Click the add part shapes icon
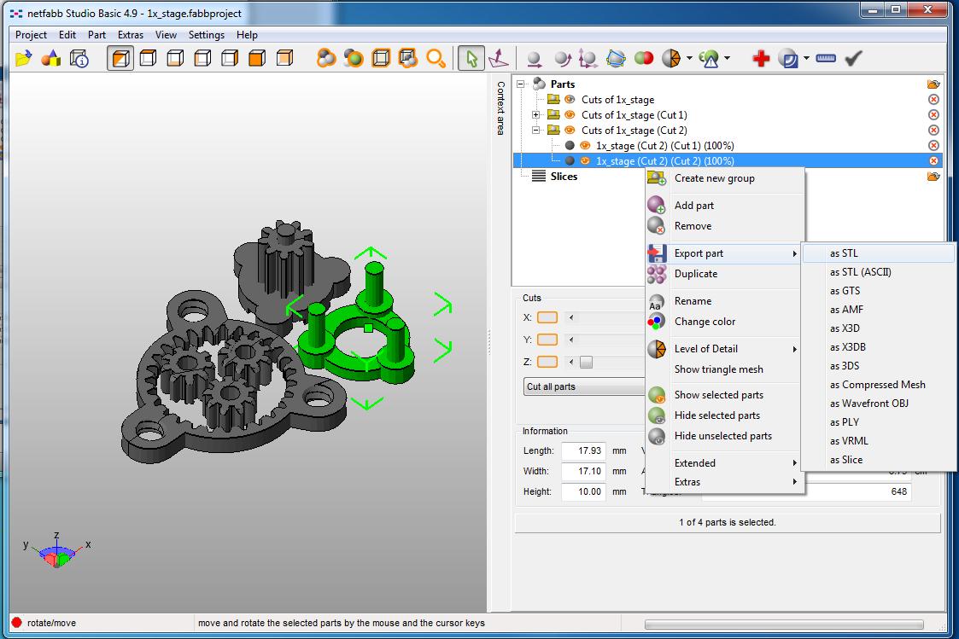This screenshot has width=959, height=639. (x=51, y=59)
